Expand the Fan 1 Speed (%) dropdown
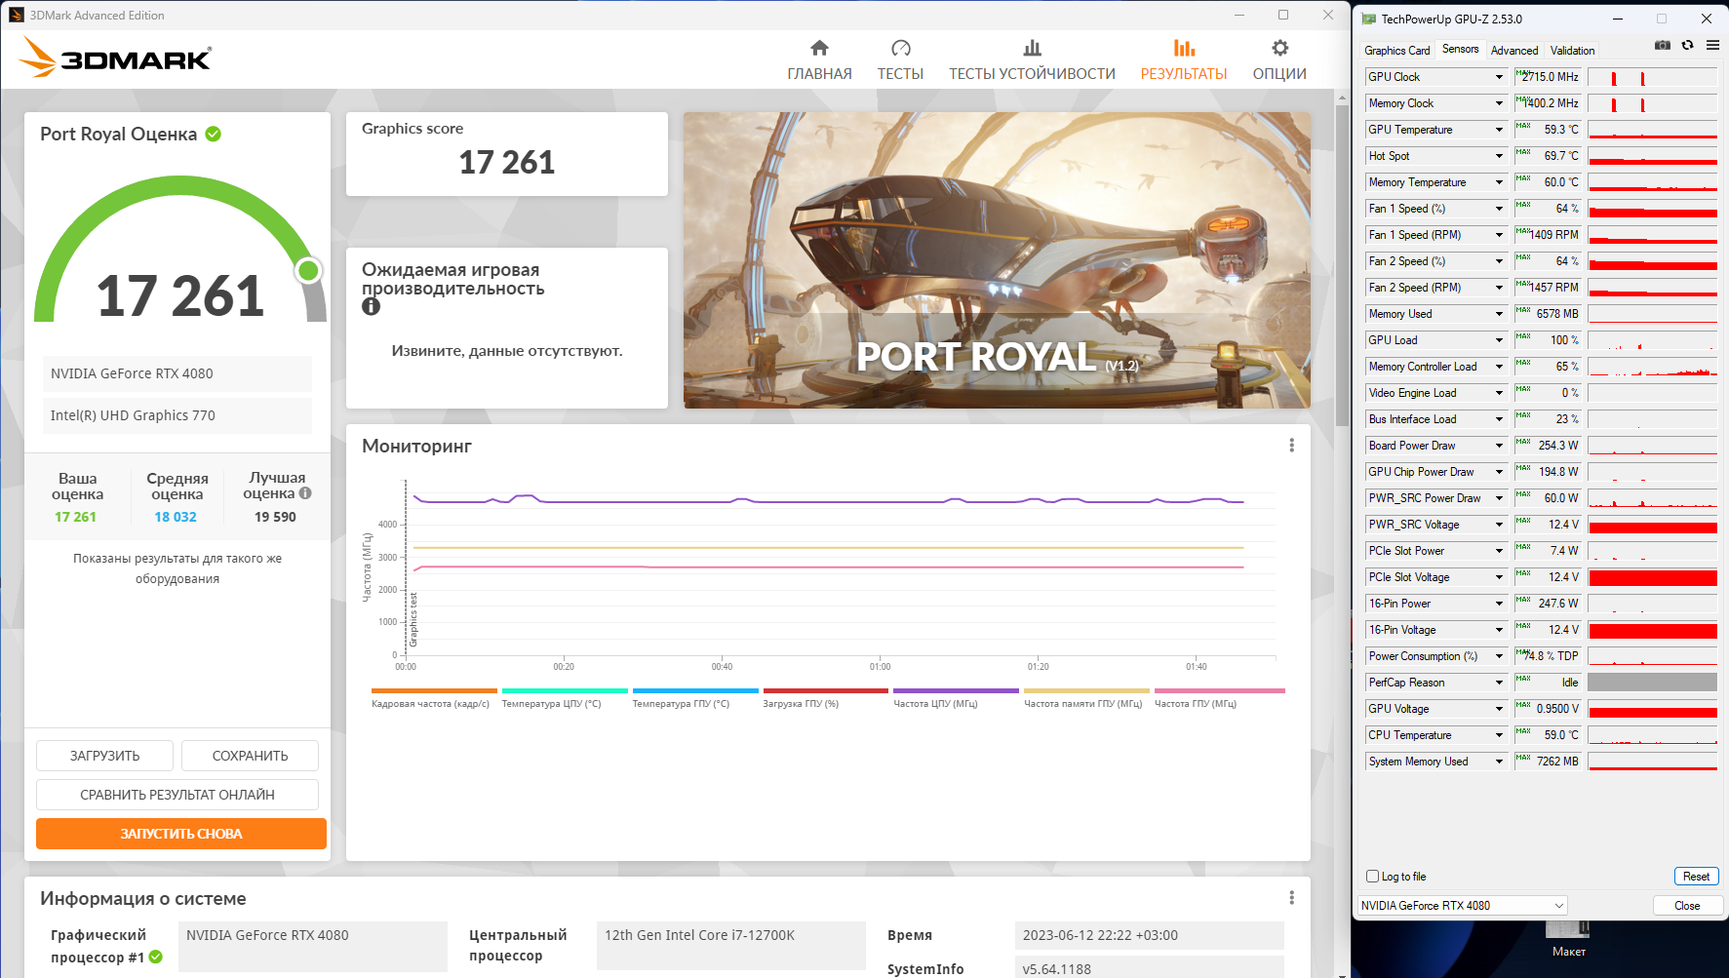Image resolution: width=1729 pixels, height=978 pixels. tap(1499, 209)
